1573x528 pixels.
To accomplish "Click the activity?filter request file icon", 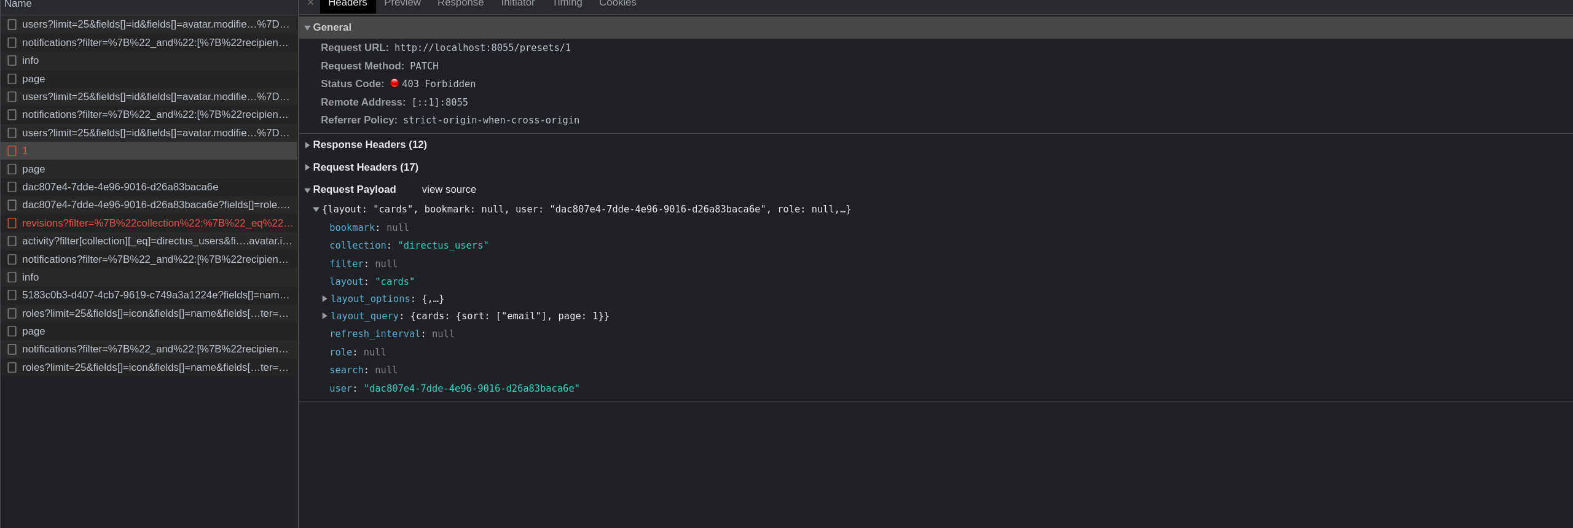I will pos(12,241).
